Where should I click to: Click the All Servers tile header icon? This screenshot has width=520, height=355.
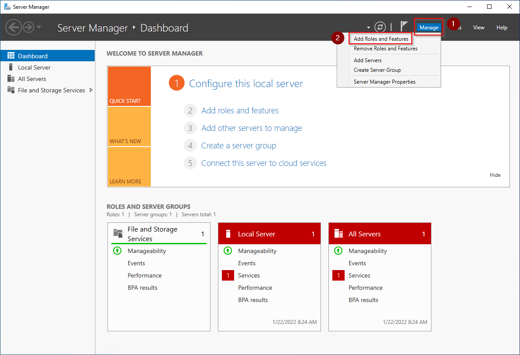(x=338, y=234)
